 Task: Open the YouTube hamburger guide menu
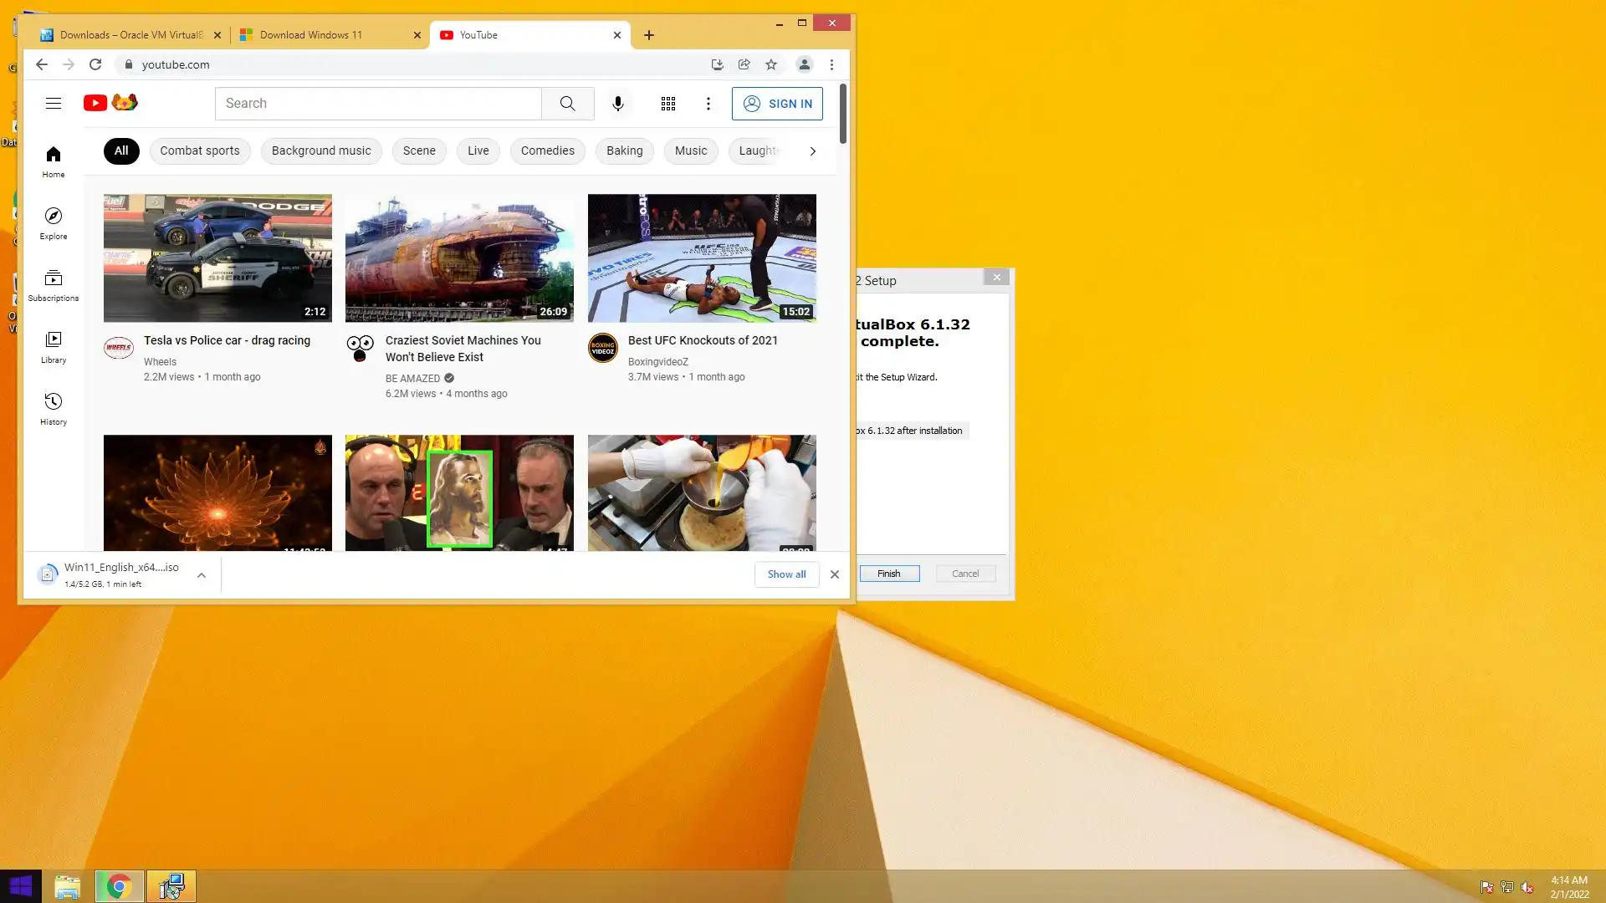tap(54, 104)
